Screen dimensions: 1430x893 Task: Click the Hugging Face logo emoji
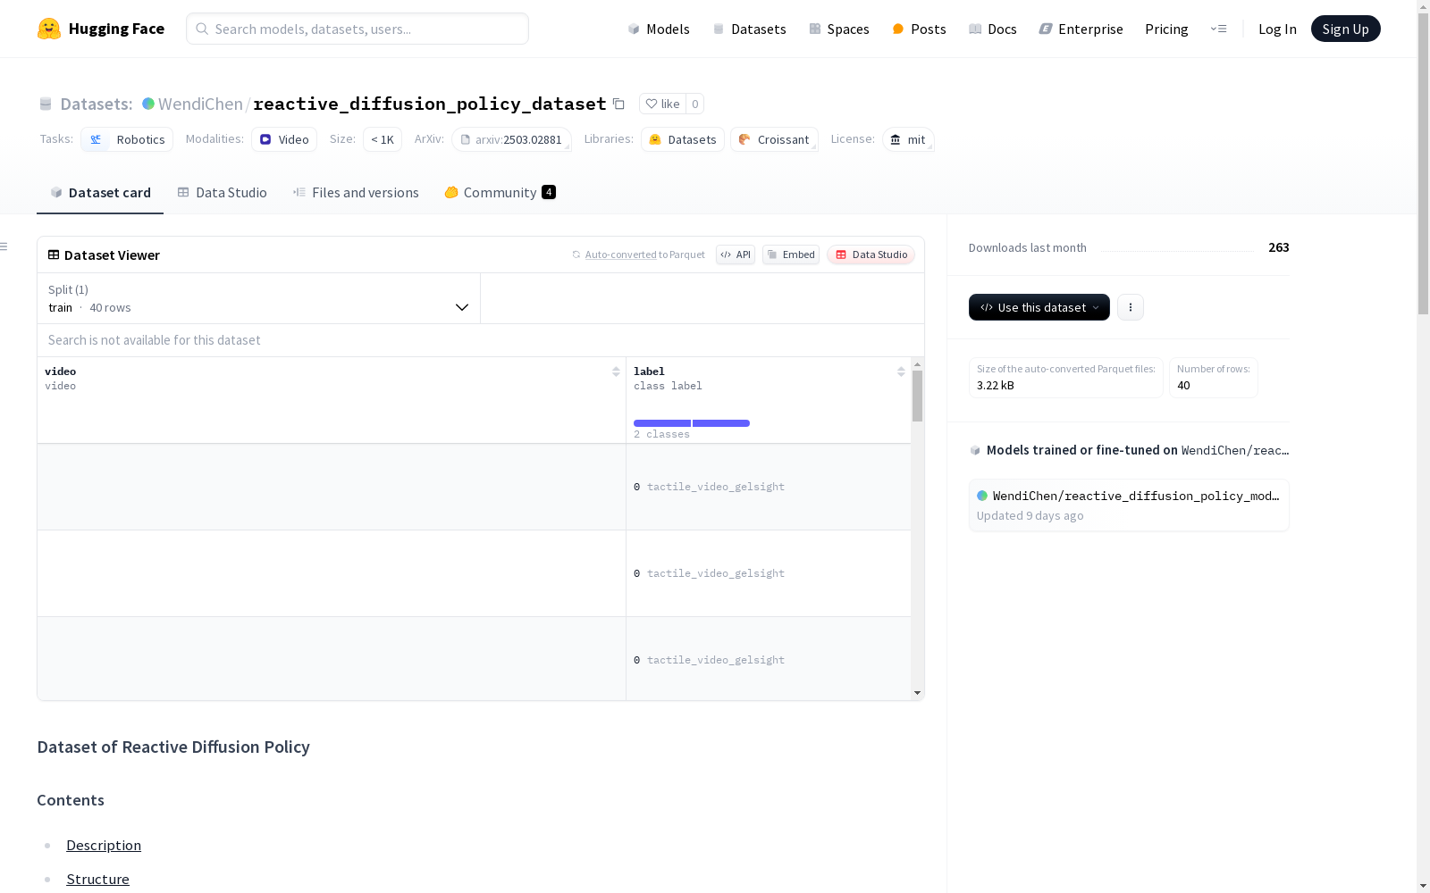tap(49, 28)
